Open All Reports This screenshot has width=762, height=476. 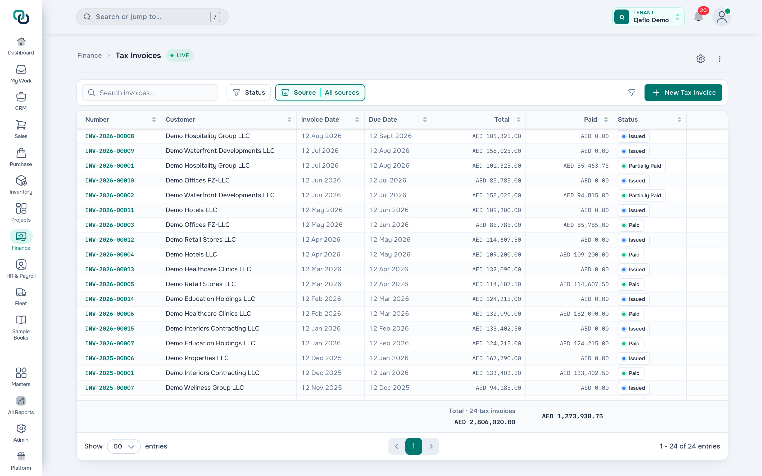[x=21, y=405]
